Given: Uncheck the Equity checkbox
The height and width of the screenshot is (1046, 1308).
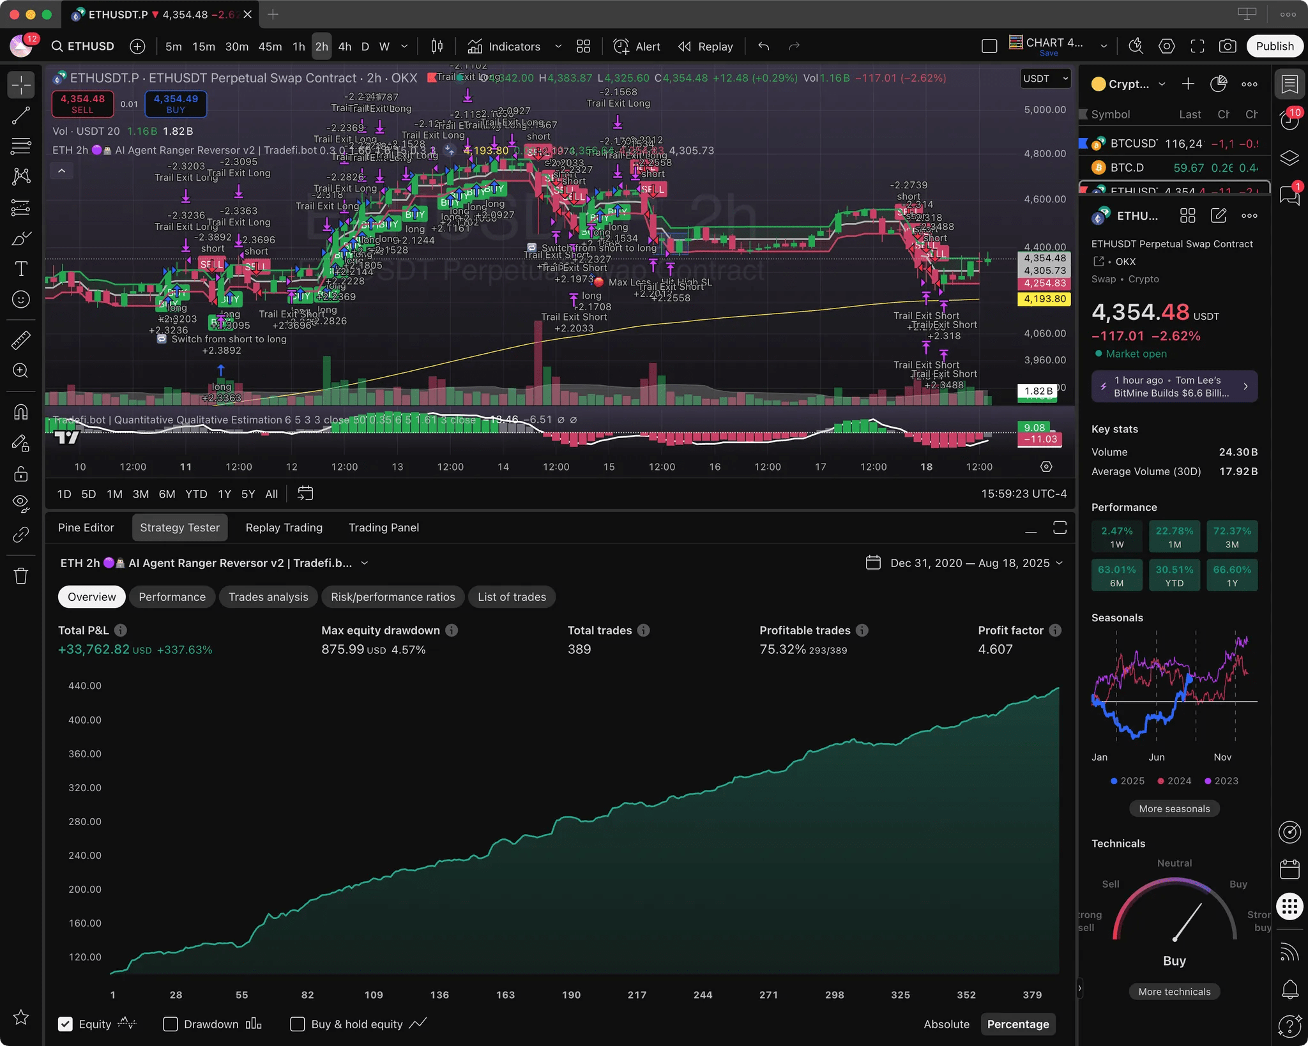Looking at the screenshot, I should [65, 1024].
